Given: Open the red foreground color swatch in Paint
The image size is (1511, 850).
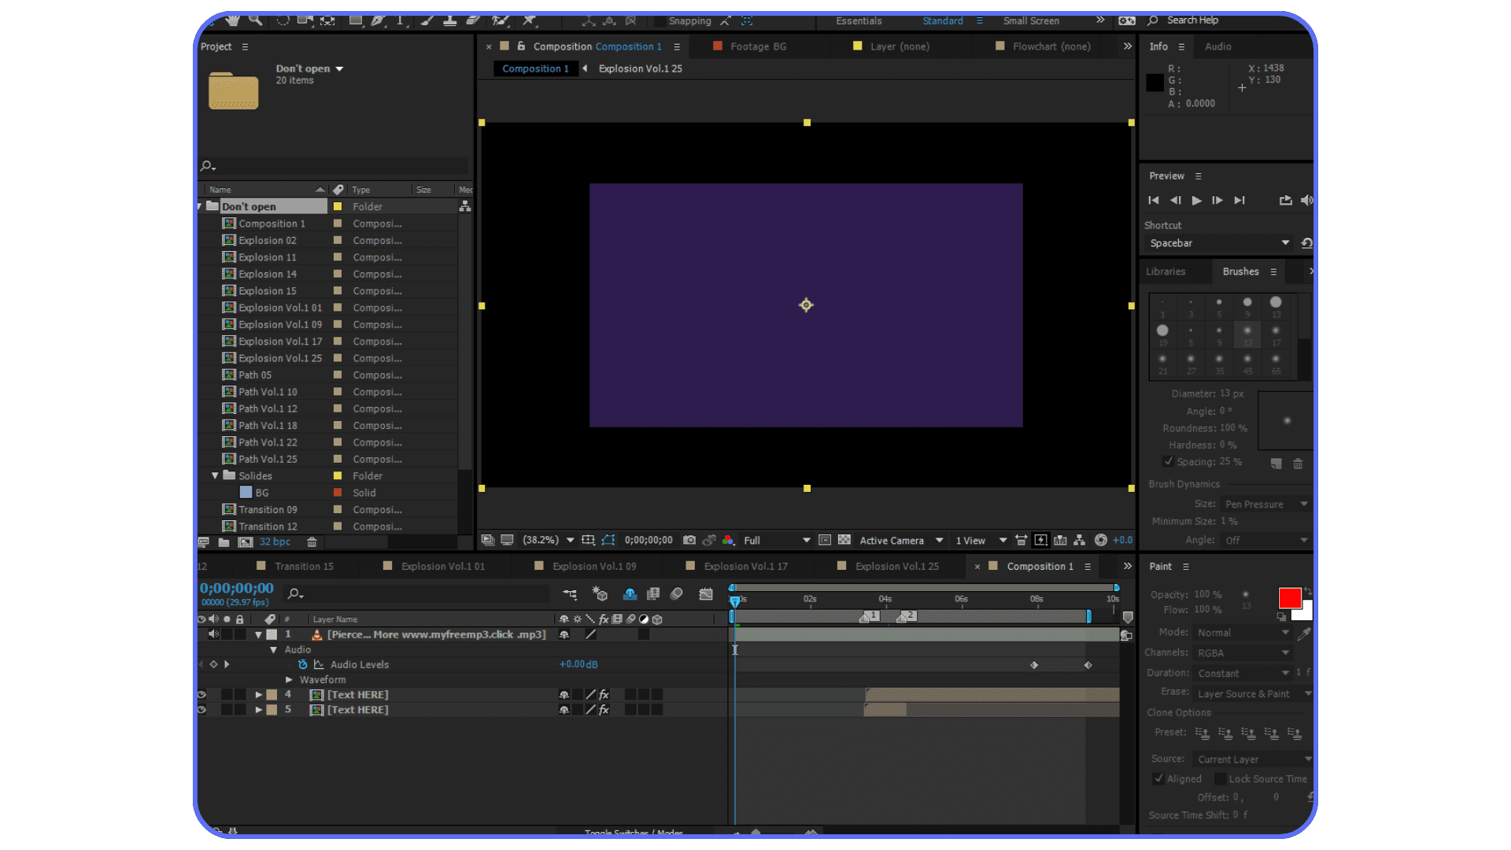Looking at the screenshot, I should click(1290, 598).
